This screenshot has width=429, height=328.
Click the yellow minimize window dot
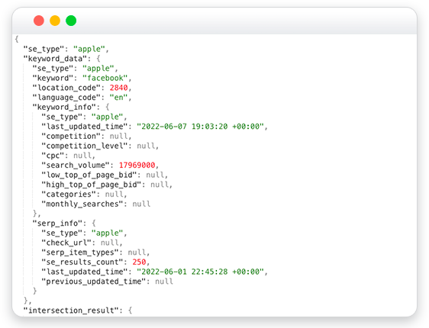tap(55, 21)
